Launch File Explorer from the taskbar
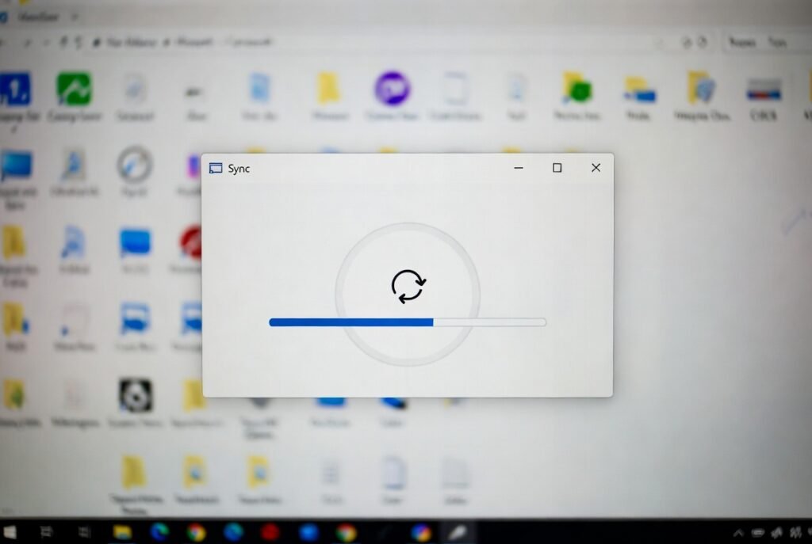 (122, 531)
